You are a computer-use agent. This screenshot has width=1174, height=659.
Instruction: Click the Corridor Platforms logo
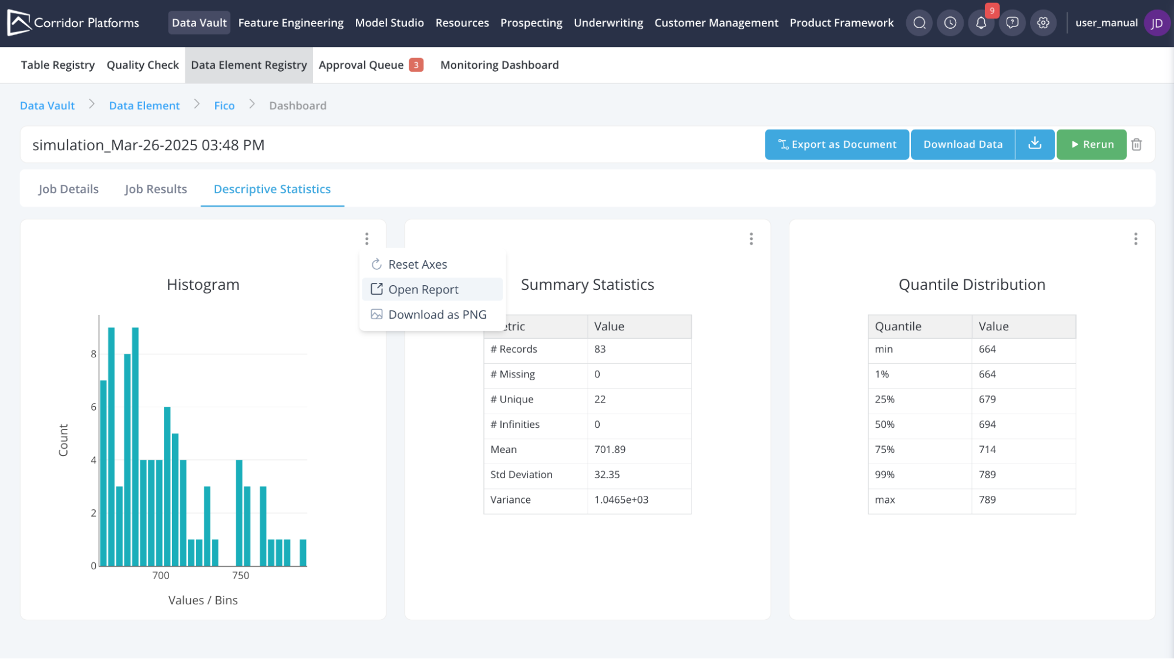tap(73, 23)
